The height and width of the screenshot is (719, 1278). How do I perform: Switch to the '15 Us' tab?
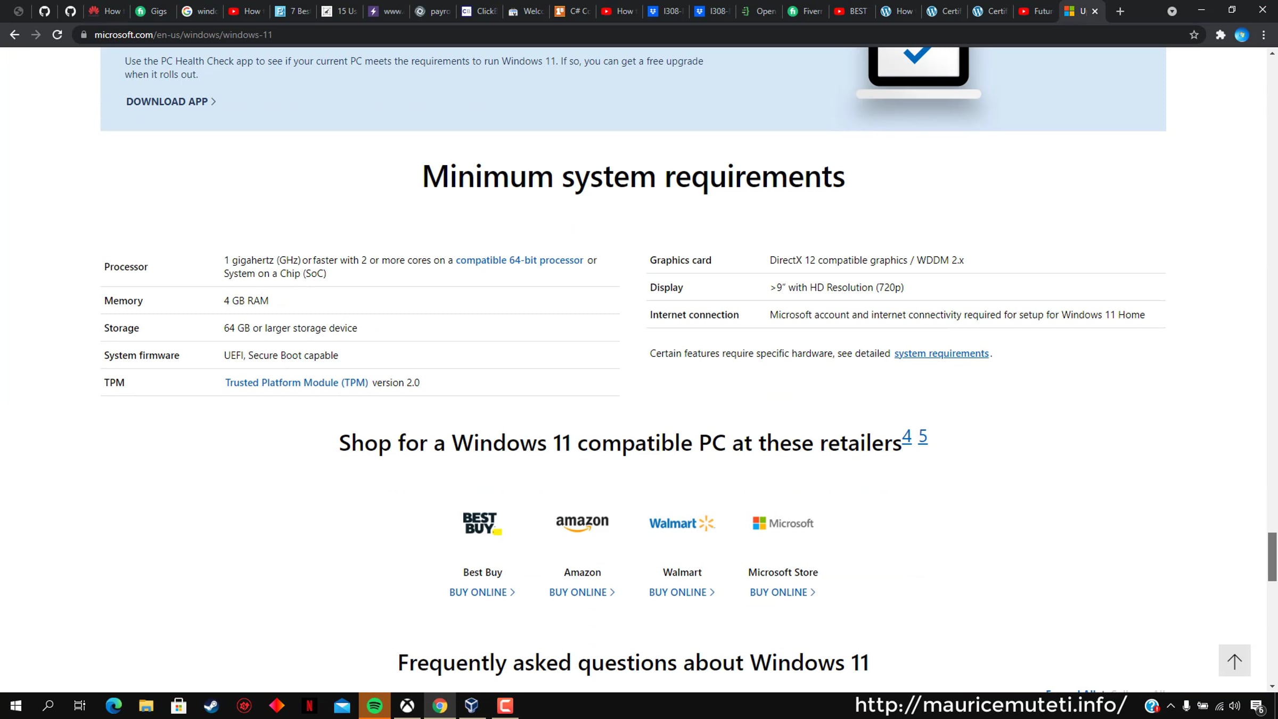pos(340,11)
